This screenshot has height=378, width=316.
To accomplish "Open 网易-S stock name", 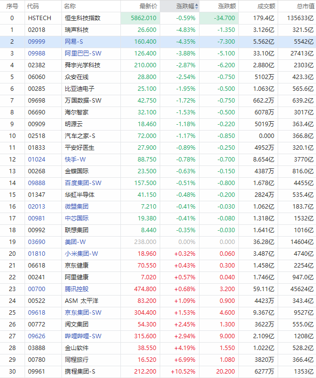I will coord(74,42).
